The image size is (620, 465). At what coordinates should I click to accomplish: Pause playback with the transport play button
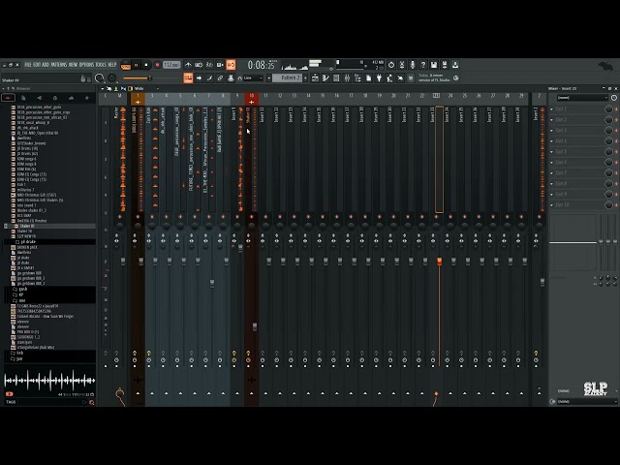137,65
